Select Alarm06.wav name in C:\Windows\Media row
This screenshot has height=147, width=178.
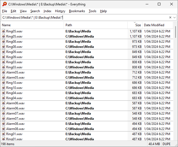coord(15,108)
